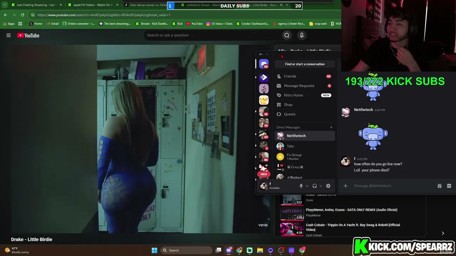
Task: Open OBS Studio from the taskbar
Action: (281, 250)
